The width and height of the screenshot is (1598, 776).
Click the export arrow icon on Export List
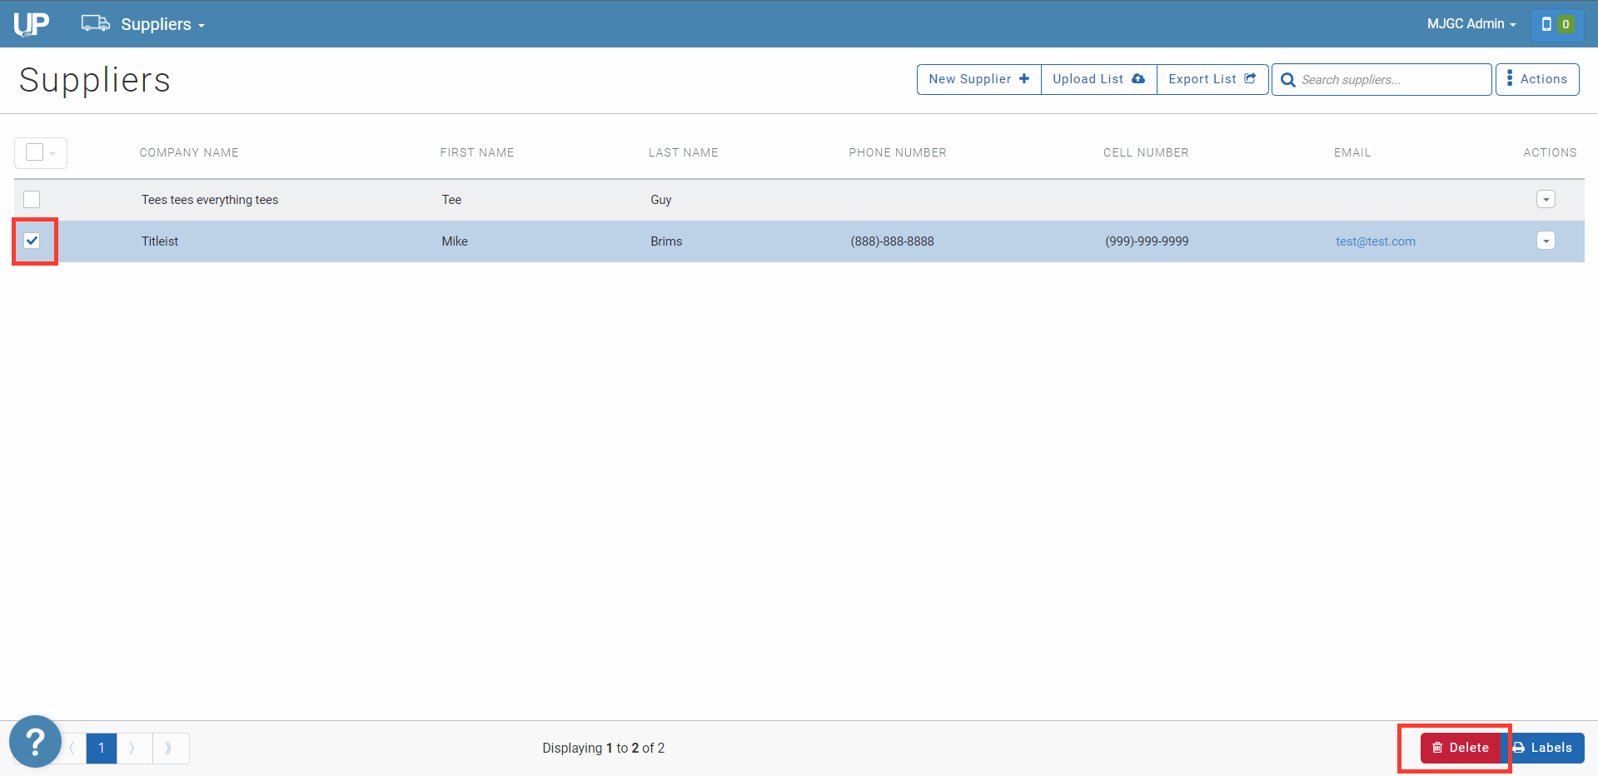(1250, 78)
